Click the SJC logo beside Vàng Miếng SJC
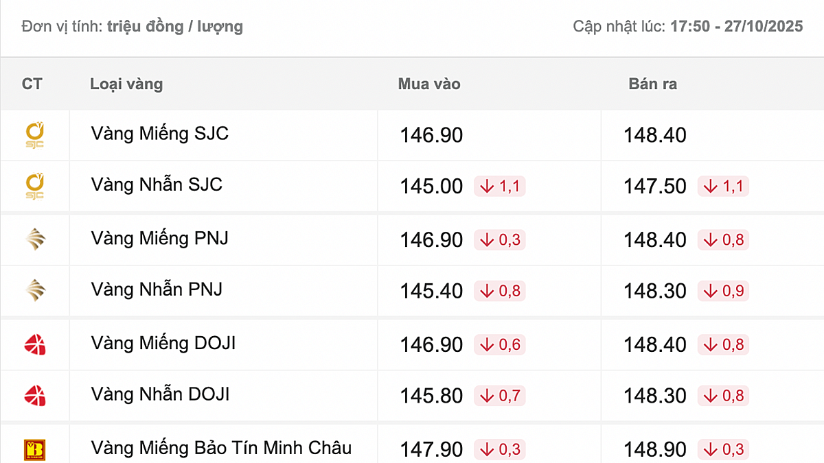824x463 pixels. point(35,135)
